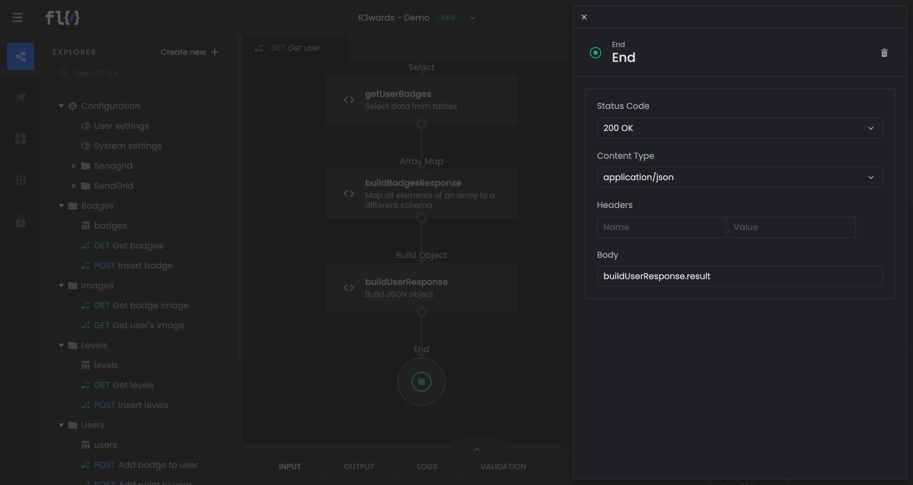This screenshot has height=485, width=913.
Task: Select the flows explorer sidebar icon
Action: tap(21, 56)
